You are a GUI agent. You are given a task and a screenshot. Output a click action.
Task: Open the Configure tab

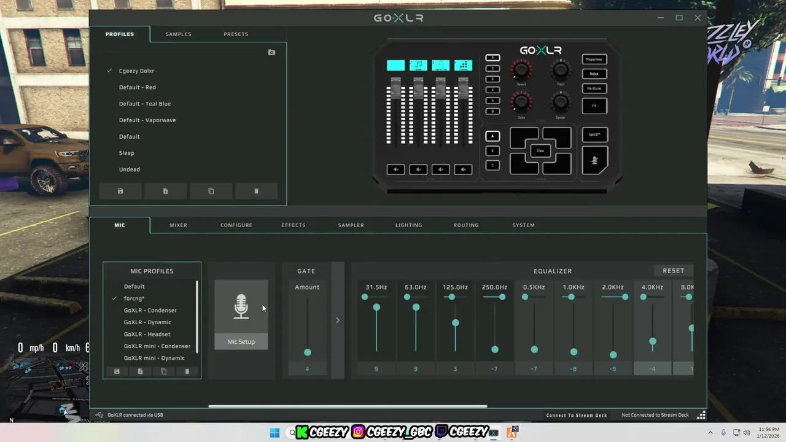[x=236, y=225]
